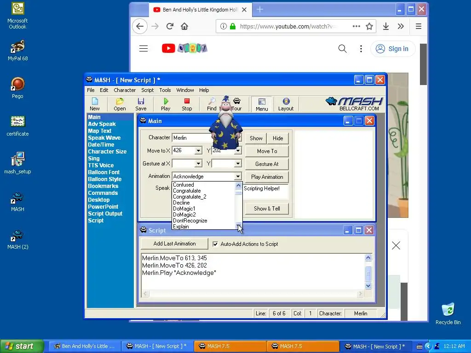Click the browser downloads arrow icon

pyautogui.click(x=386, y=26)
